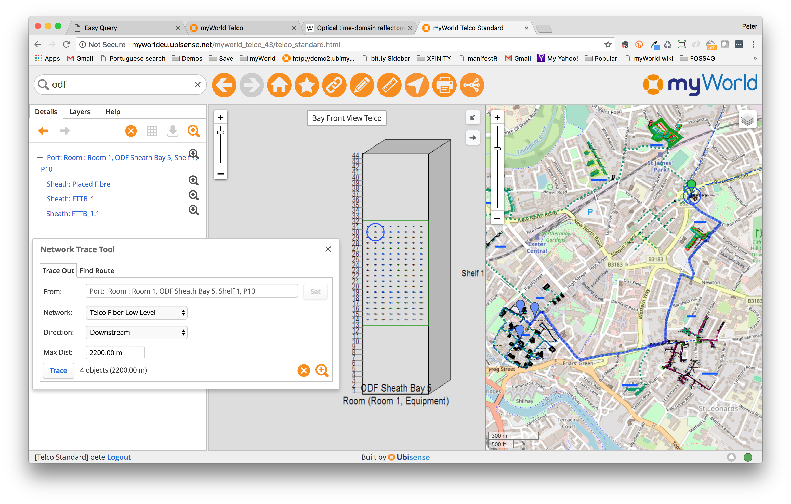This screenshot has width=791, height=504.
Task: Open grid table view in Details panel
Action: (x=152, y=131)
